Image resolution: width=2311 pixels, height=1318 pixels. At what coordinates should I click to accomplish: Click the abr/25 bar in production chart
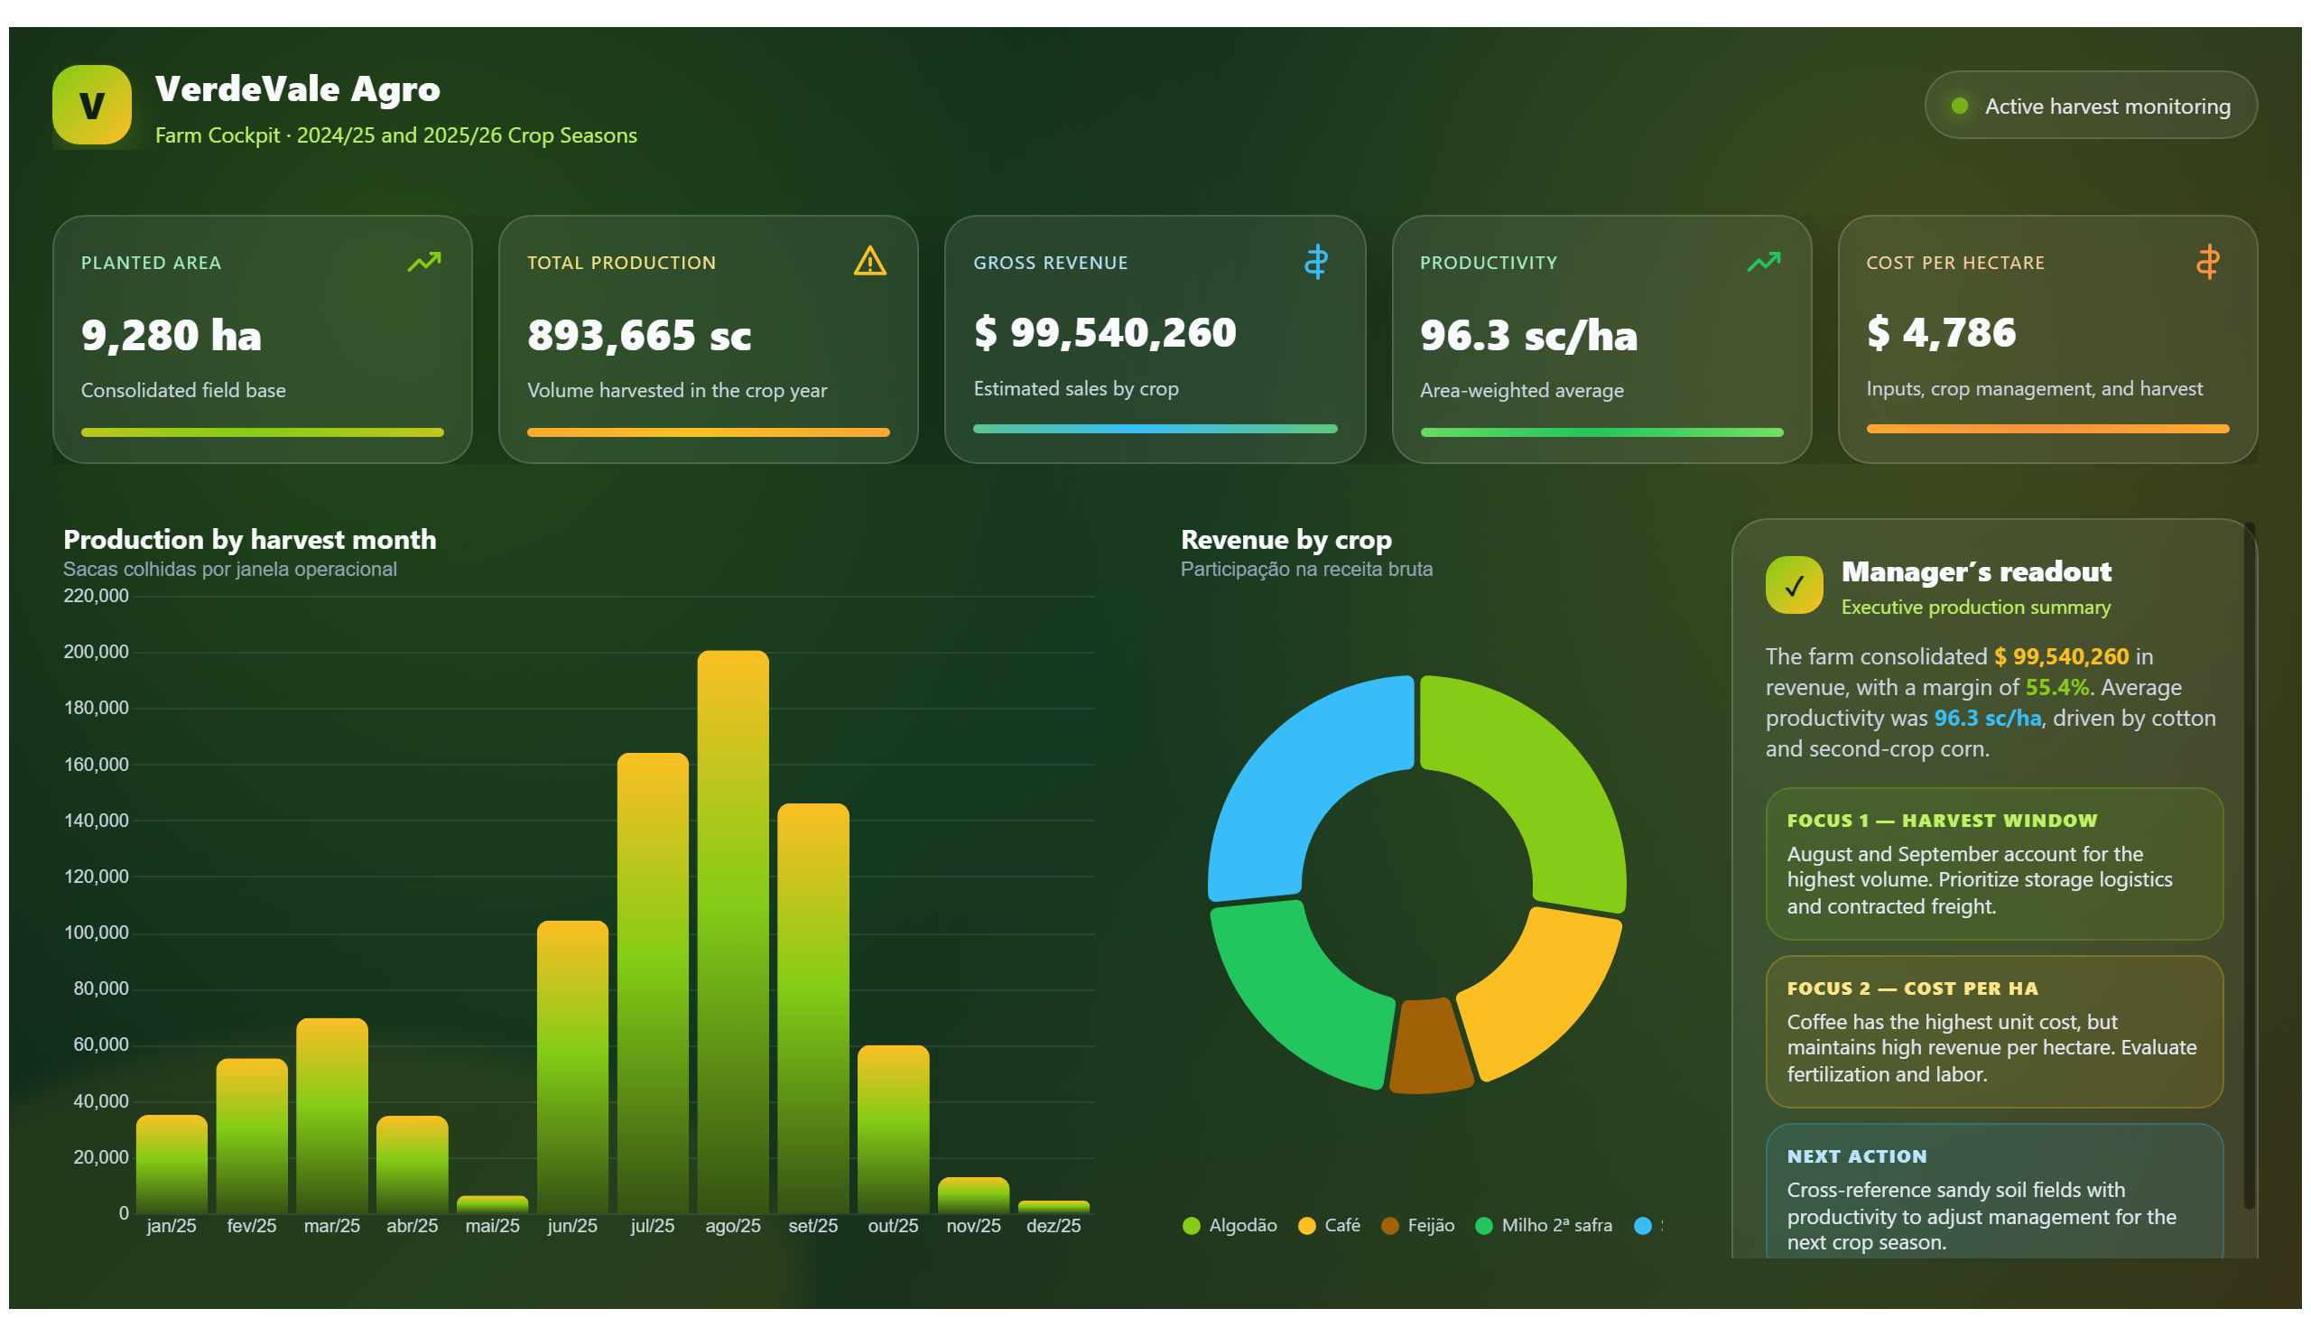[x=412, y=1165]
